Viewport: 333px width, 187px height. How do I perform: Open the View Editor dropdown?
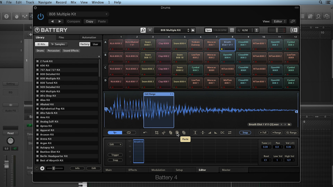click(x=279, y=21)
